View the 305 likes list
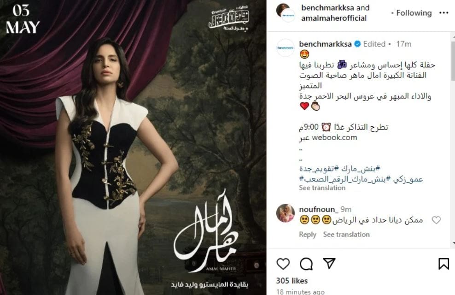 click(x=292, y=281)
